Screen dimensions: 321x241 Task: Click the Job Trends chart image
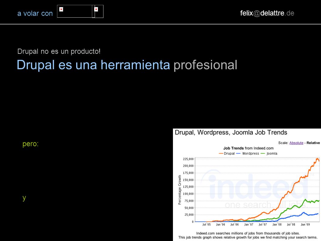pyautogui.click(x=247, y=184)
